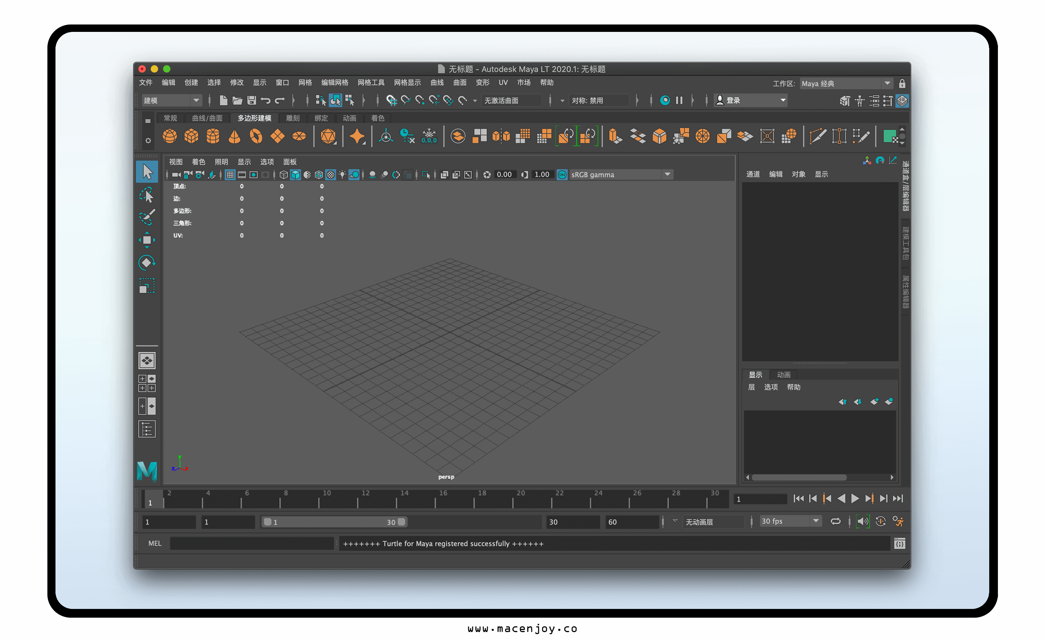The width and height of the screenshot is (1044, 639).
Task: Click the mirror geometry shelf icon
Action: [x=501, y=136]
